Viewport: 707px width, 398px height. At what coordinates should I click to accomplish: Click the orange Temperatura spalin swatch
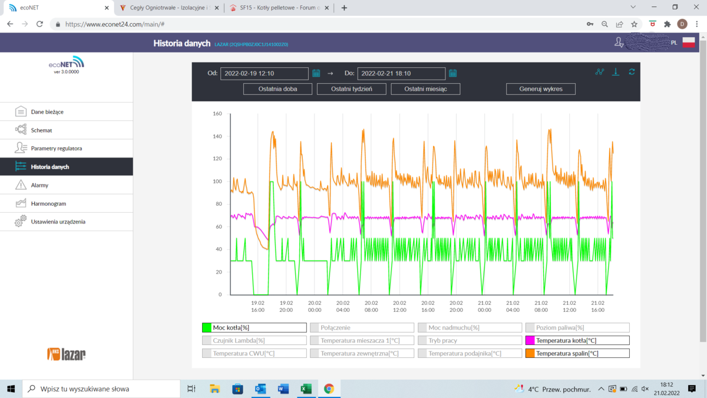tap(530, 354)
